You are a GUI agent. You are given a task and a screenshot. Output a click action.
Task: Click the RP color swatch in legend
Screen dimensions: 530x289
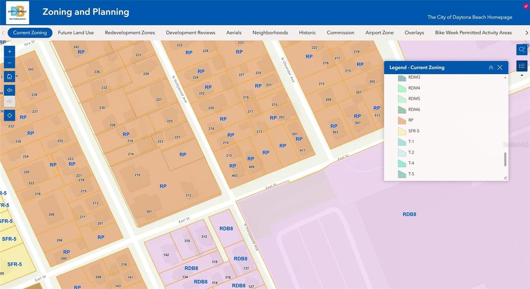401,120
